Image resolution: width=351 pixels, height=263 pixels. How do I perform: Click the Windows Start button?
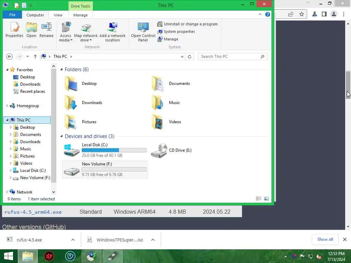coord(9,256)
